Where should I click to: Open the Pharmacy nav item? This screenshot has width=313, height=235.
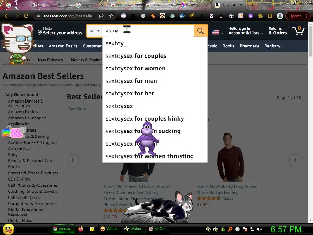click(x=249, y=46)
